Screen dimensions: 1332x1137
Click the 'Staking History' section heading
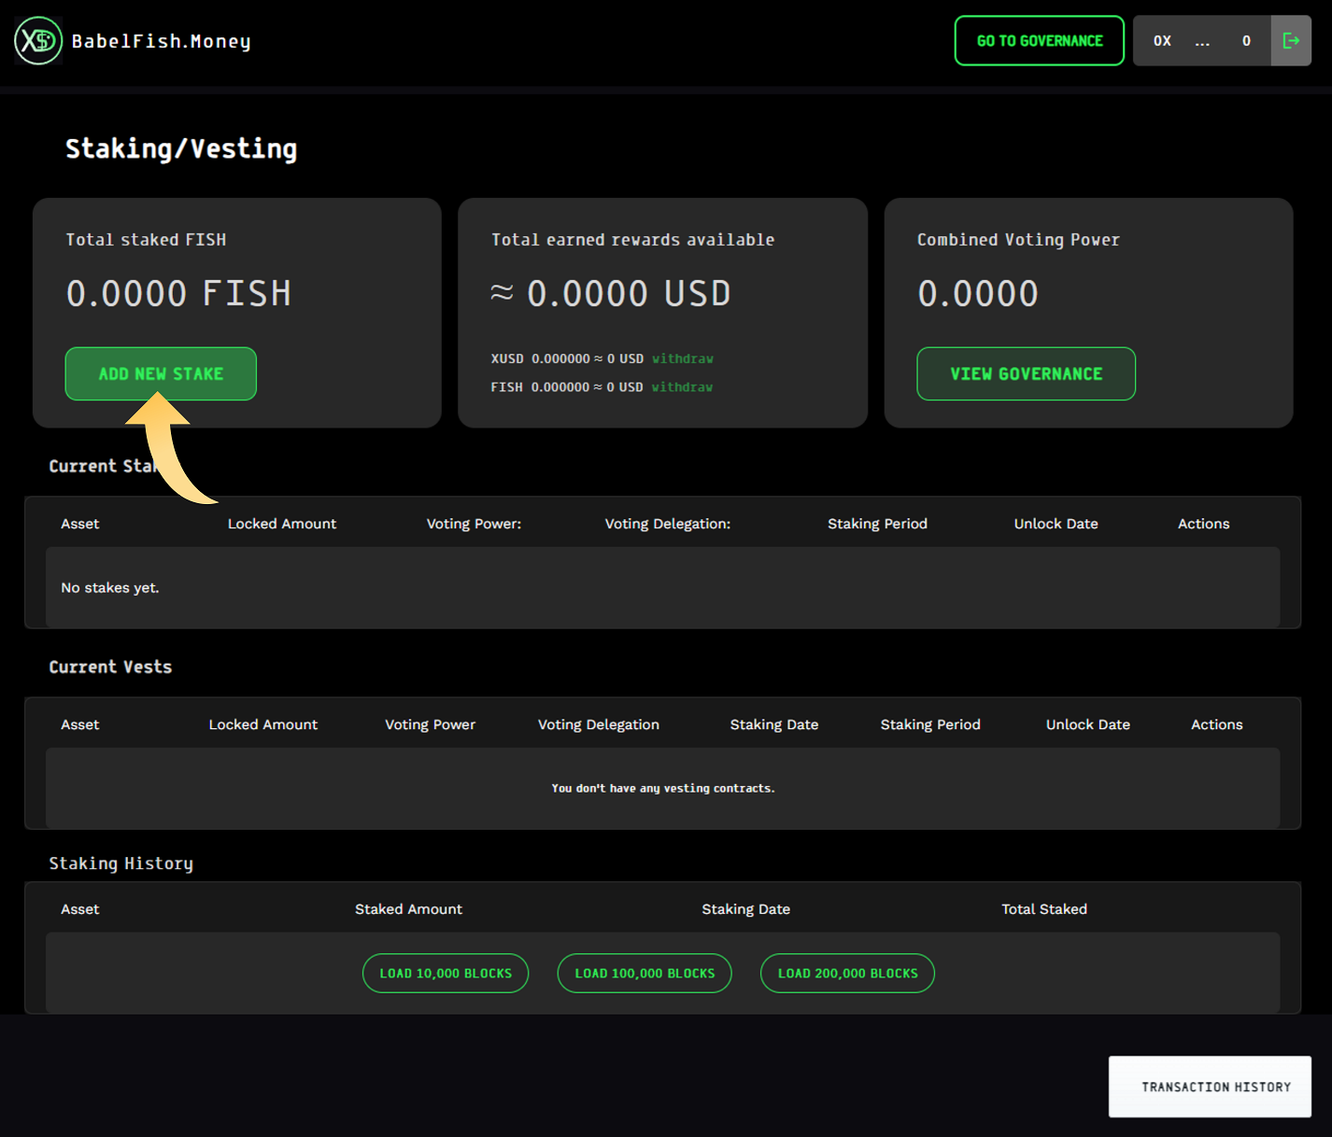[120, 863]
